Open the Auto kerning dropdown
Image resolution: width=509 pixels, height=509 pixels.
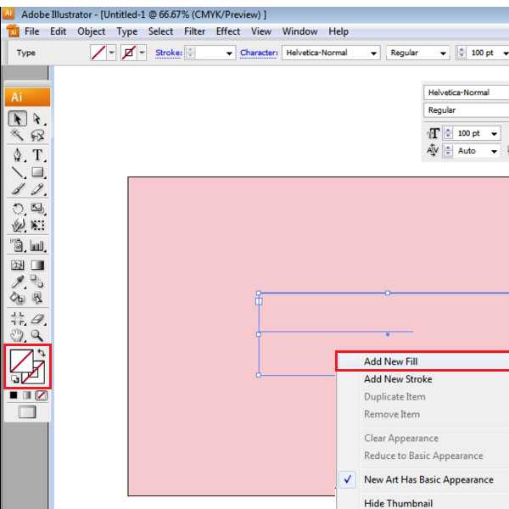pyautogui.click(x=494, y=151)
